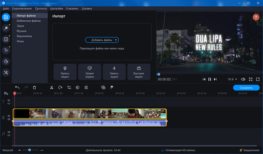Click the 00:00:02 timecode display
Screen dimensions: 263x154
tap(167, 79)
